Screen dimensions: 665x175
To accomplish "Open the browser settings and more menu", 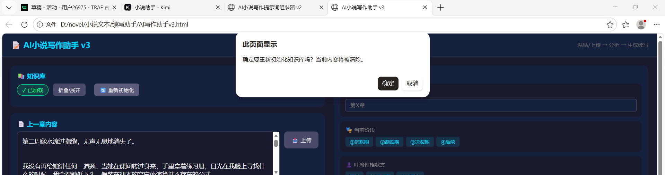I will pos(657,25).
